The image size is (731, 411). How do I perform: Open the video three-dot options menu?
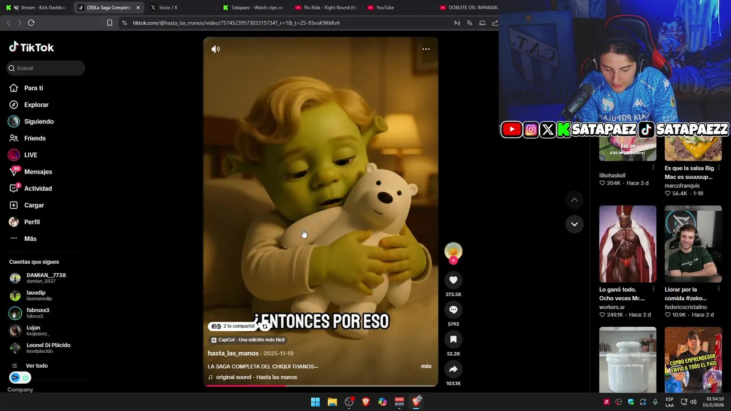point(426,49)
